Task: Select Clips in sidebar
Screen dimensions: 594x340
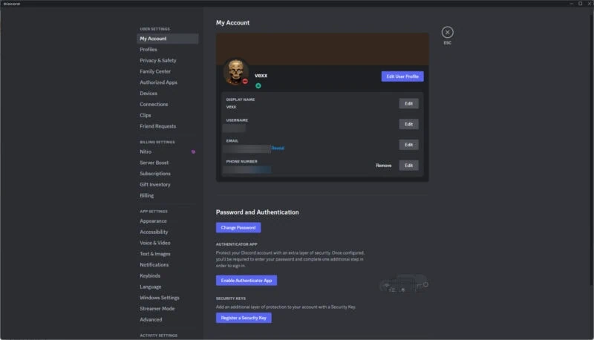Action: pyautogui.click(x=168, y=116)
